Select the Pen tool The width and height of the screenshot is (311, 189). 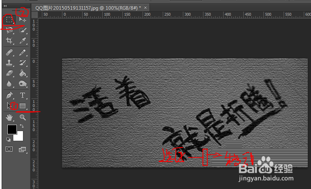(x=9, y=95)
